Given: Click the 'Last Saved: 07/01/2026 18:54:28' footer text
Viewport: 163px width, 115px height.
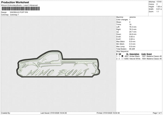Looking at the screenshot, I should point(54,113).
